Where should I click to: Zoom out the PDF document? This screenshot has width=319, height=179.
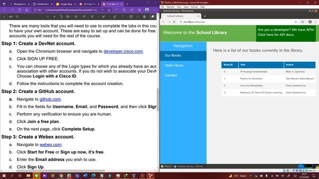48,16
